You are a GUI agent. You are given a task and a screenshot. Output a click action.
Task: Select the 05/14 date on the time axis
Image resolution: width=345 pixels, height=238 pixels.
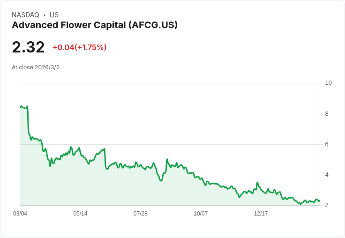tap(80, 214)
